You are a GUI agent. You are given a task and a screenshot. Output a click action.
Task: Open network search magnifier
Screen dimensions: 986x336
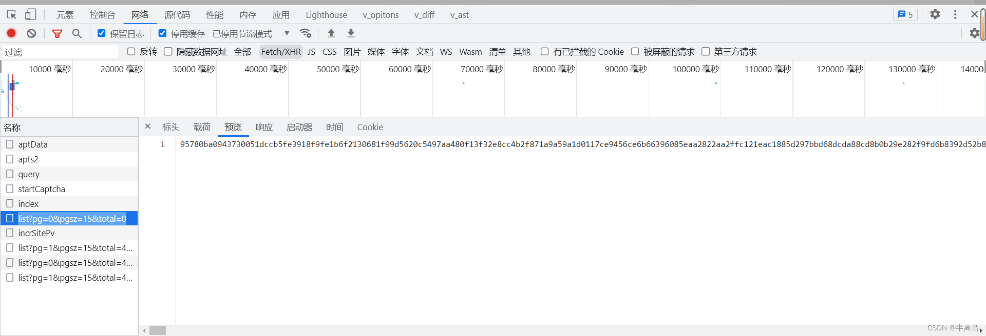point(77,33)
